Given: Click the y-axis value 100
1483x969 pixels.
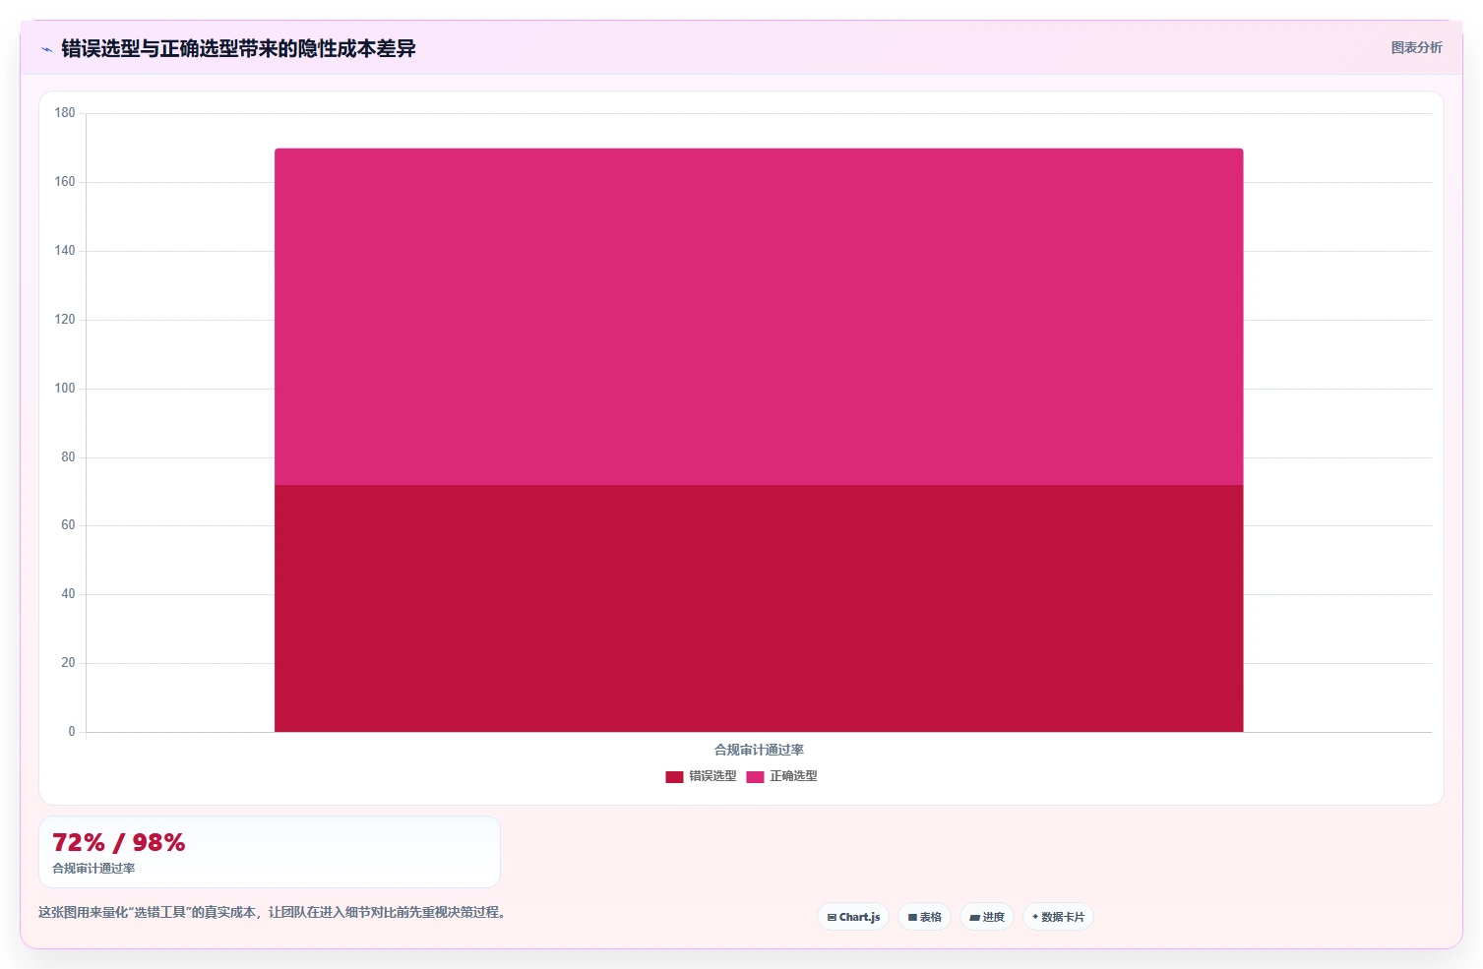Looking at the screenshot, I should coord(65,389).
